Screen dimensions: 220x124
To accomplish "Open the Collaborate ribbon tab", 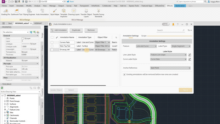I will [106, 6].
